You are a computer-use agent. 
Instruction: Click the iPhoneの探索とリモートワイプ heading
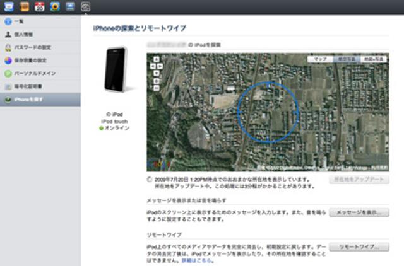140,28
